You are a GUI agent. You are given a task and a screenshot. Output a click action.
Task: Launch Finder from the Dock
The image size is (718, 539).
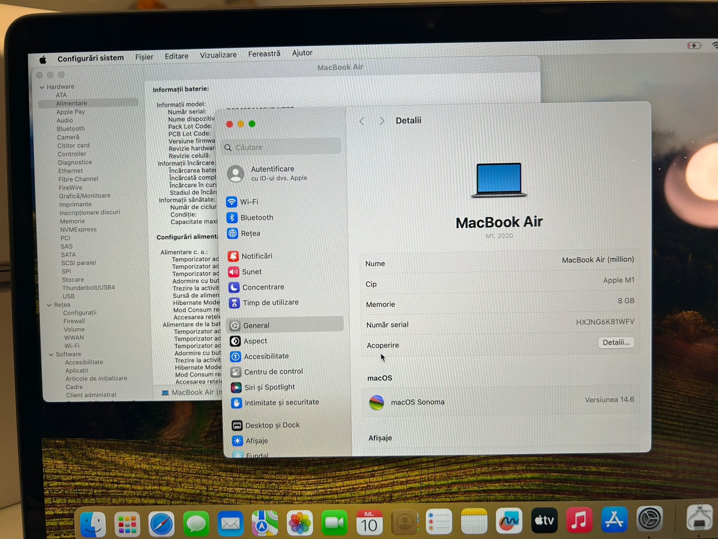tap(93, 524)
